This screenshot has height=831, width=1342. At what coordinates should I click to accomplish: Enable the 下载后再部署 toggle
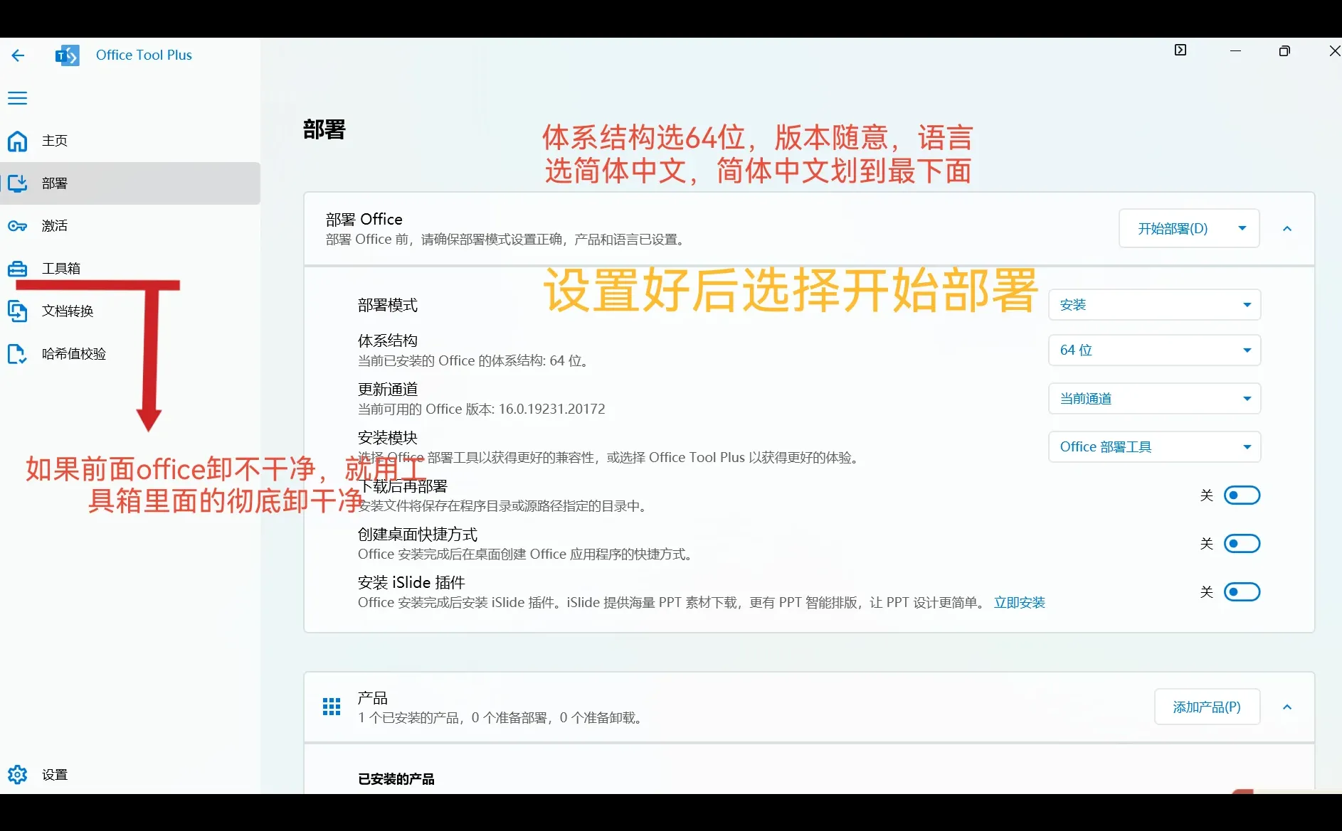pyautogui.click(x=1241, y=495)
